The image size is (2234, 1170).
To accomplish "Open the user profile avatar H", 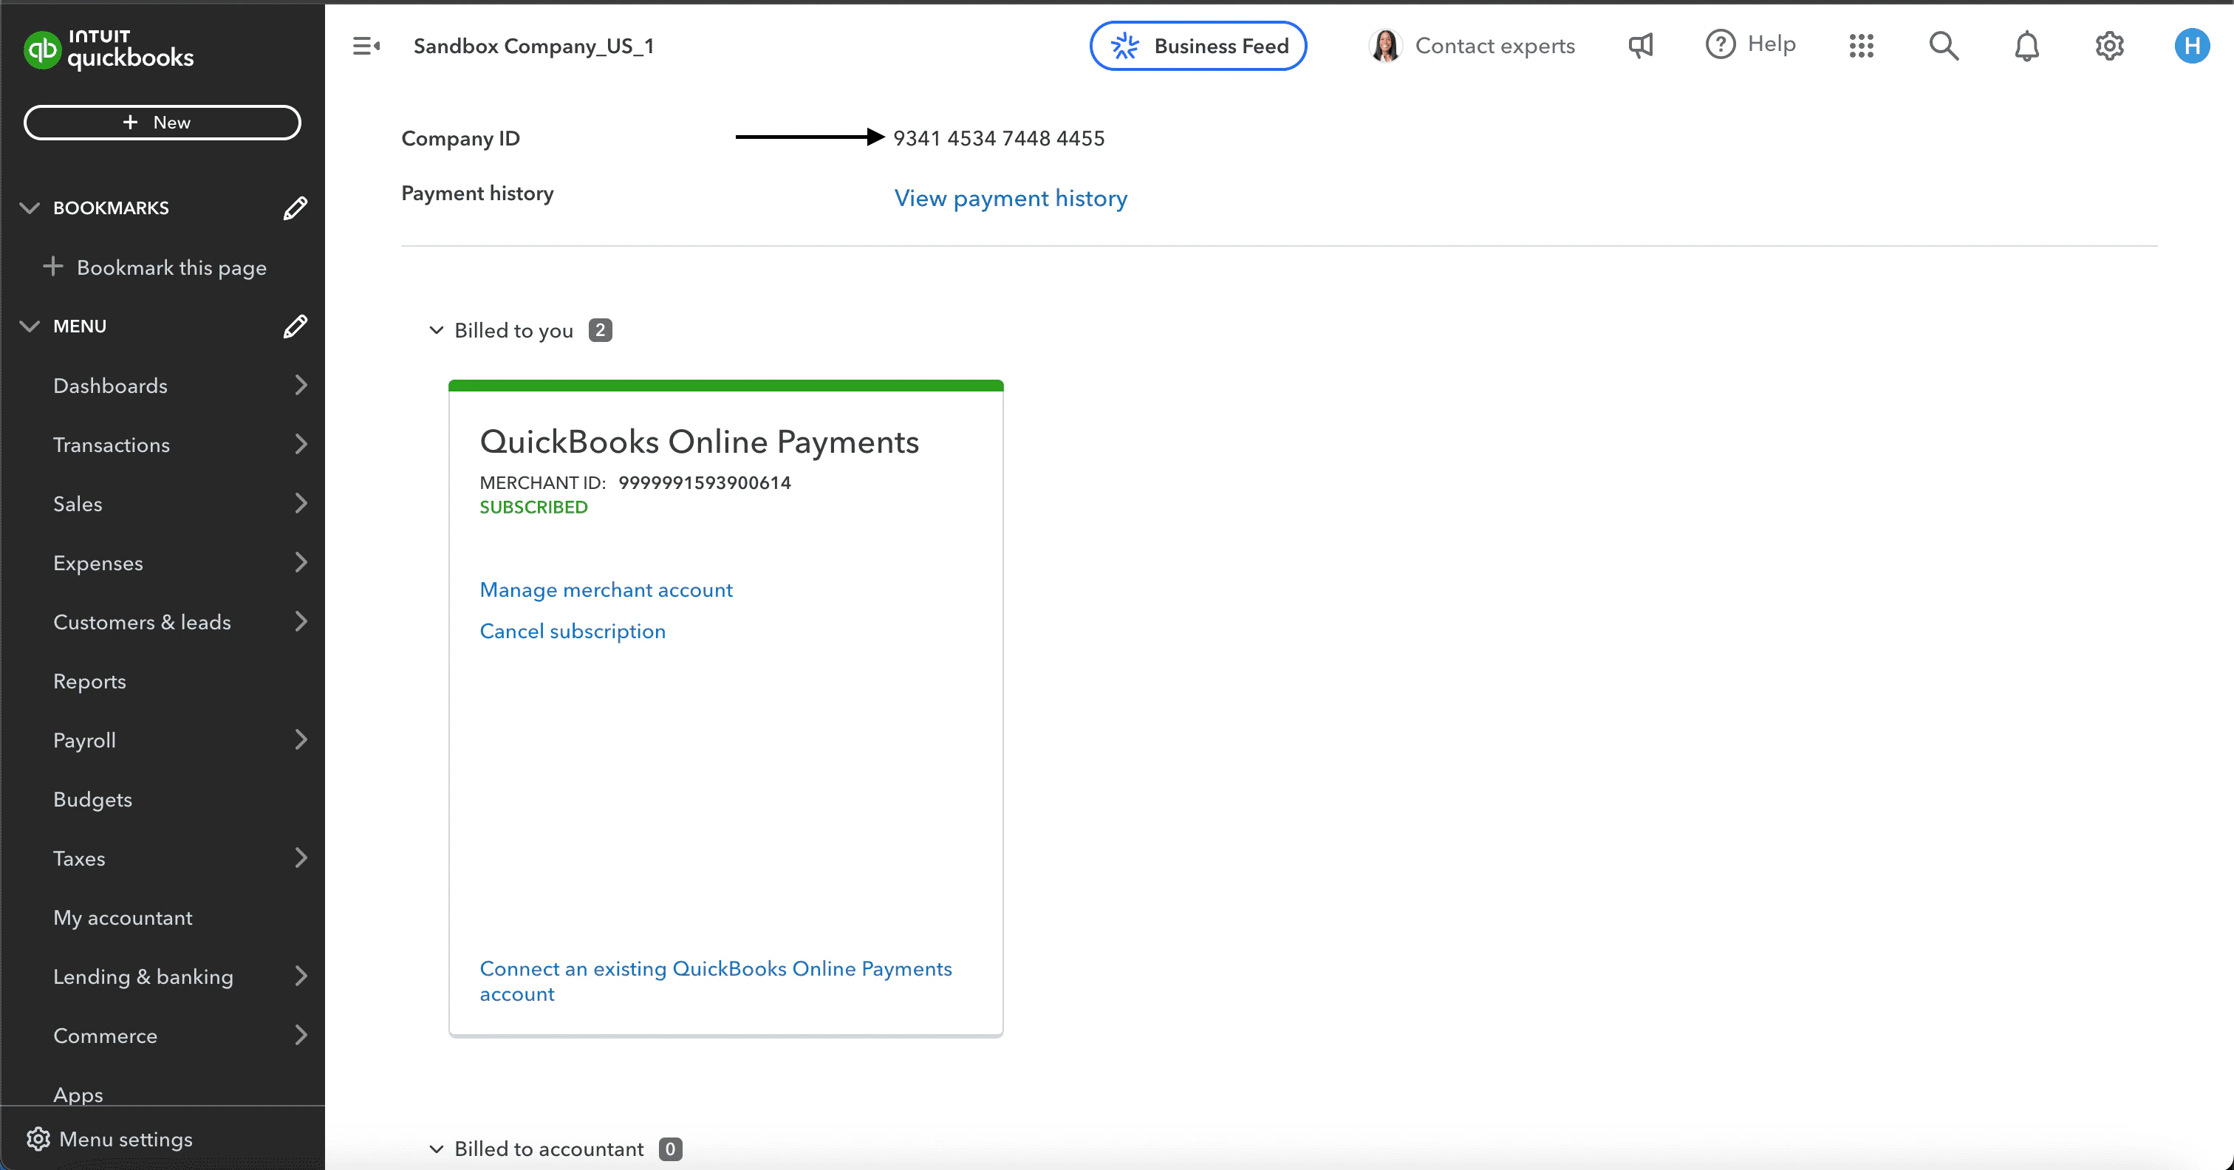I will [2191, 46].
